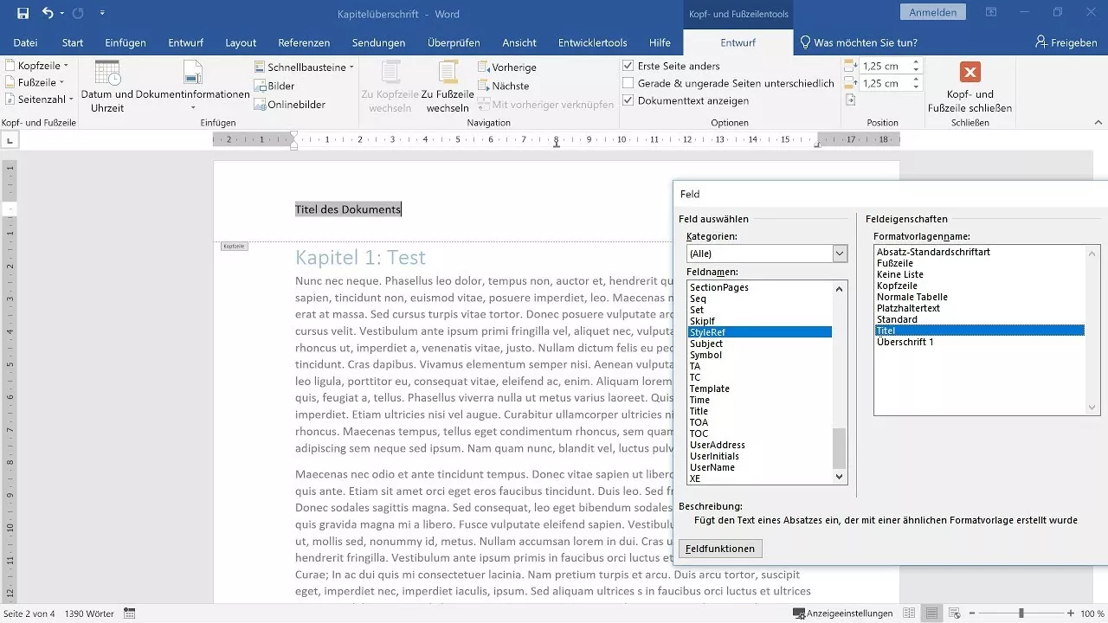Switch to the Referenzen ribbon tab
This screenshot has height=623, width=1108.
pos(304,42)
